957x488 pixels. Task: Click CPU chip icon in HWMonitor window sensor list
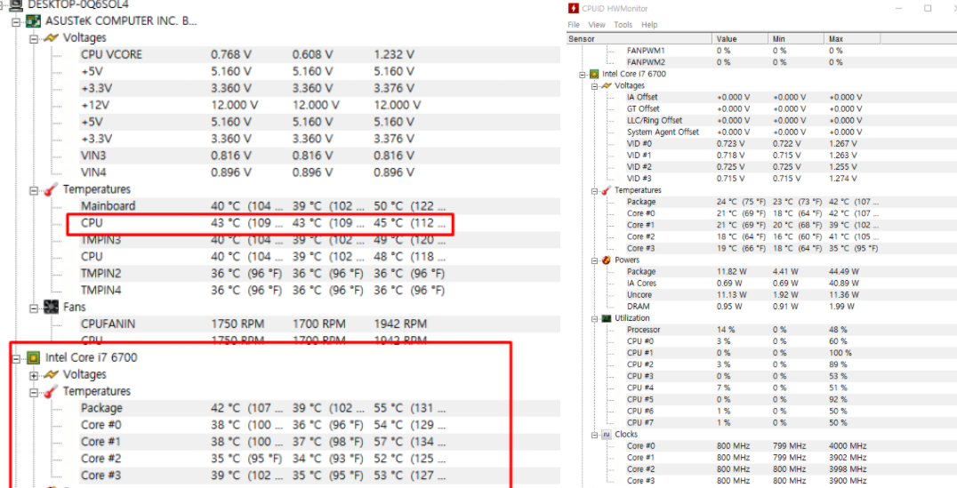(594, 74)
